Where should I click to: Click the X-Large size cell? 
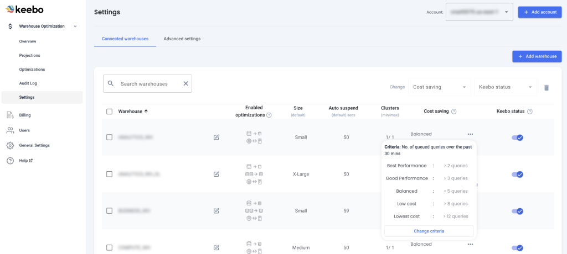(x=301, y=174)
